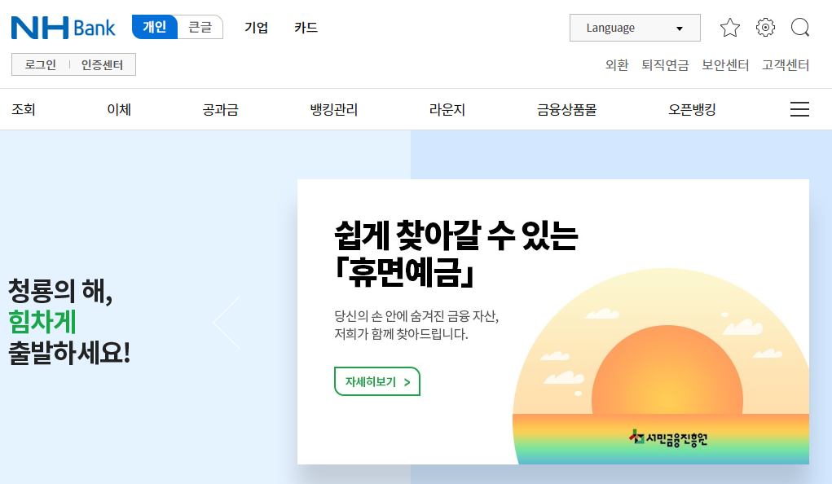This screenshot has width=832, height=484.
Task: Open the 금융상품몰 menu
Action: [566, 109]
